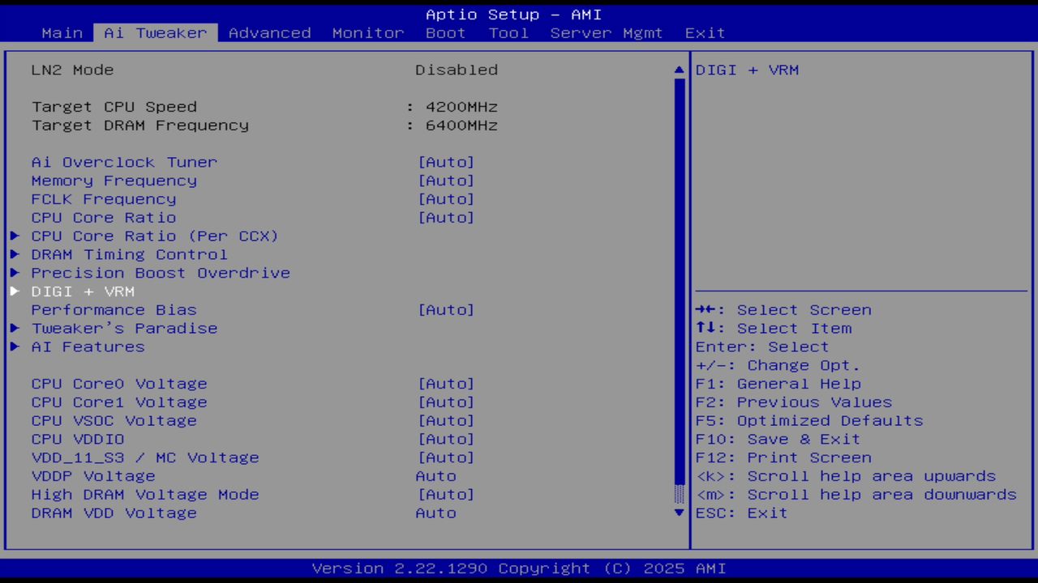Select the FCLK Frequency label
Image resolution: width=1038 pixels, height=583 pixels.
[x=104, y=200]
